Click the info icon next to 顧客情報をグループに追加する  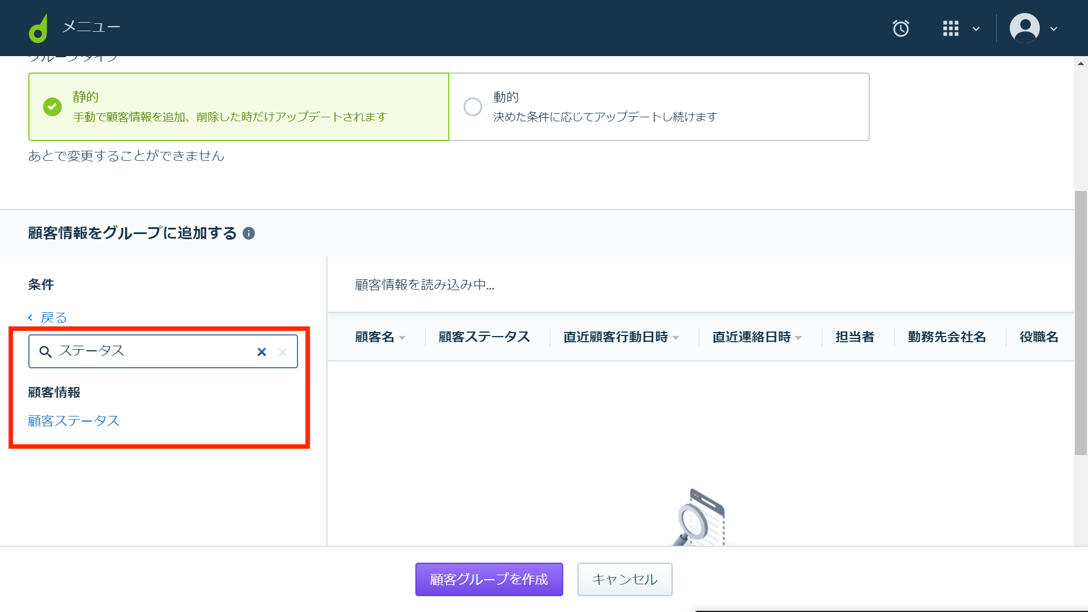click(249, 233)
